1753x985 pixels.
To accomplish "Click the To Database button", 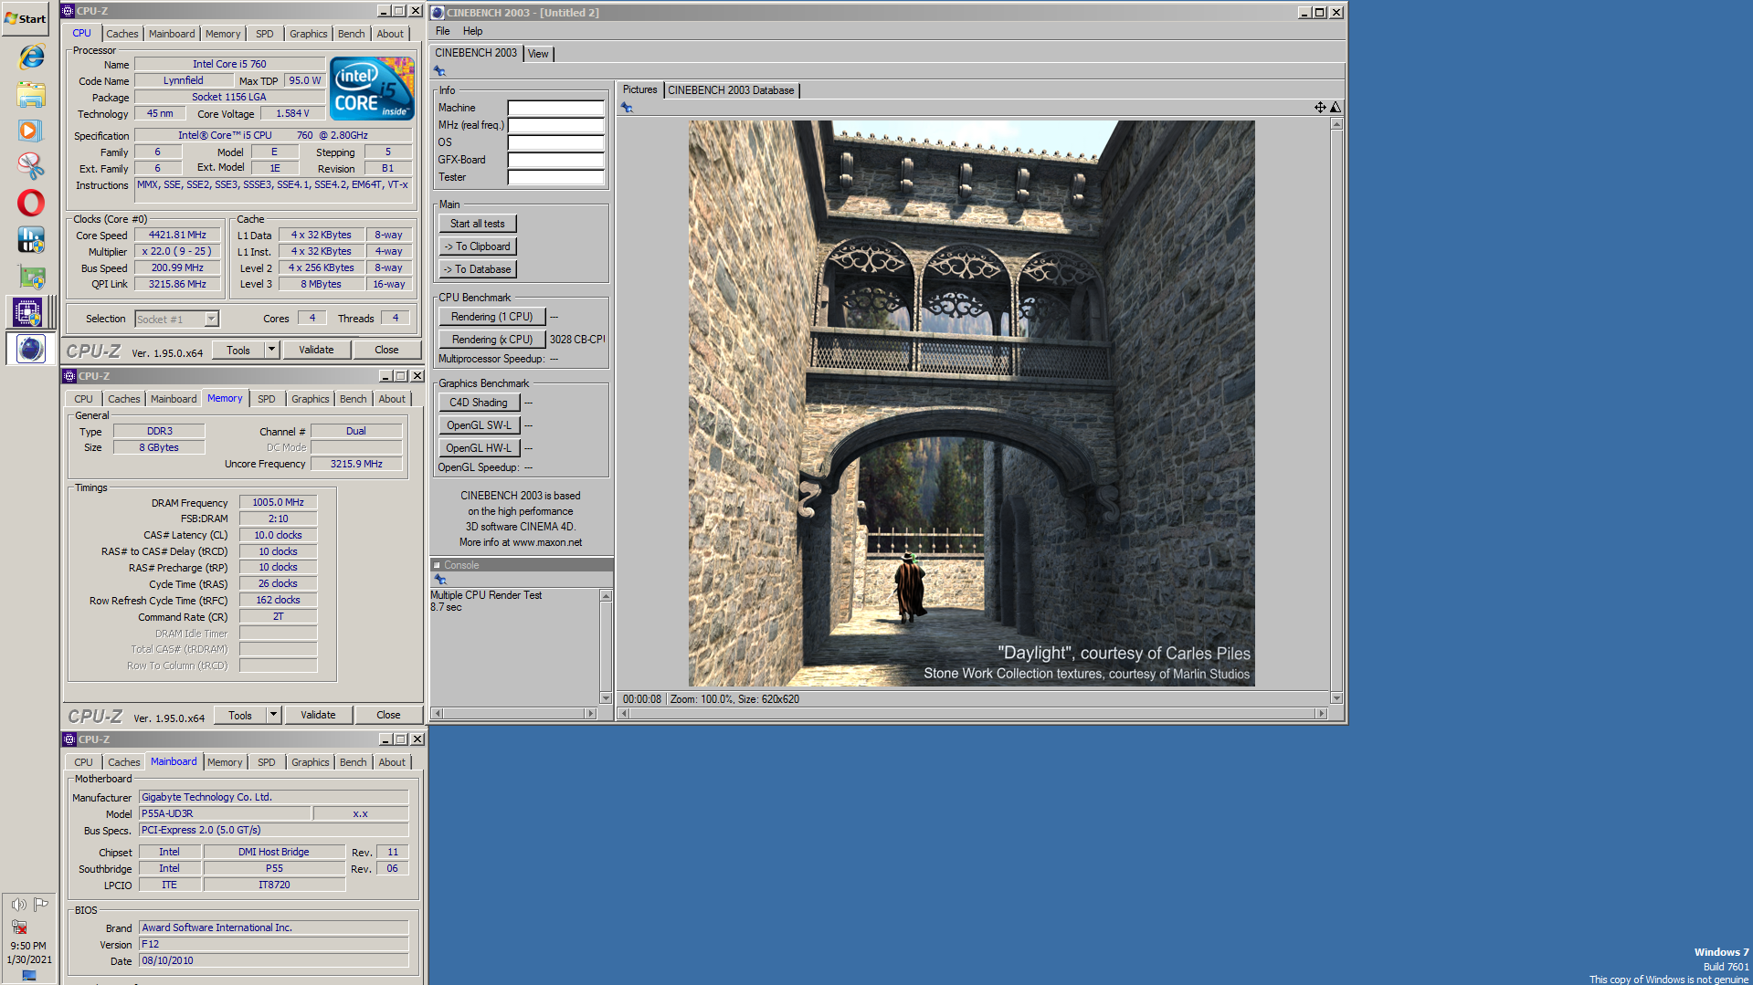I will [x=478, y=269].
